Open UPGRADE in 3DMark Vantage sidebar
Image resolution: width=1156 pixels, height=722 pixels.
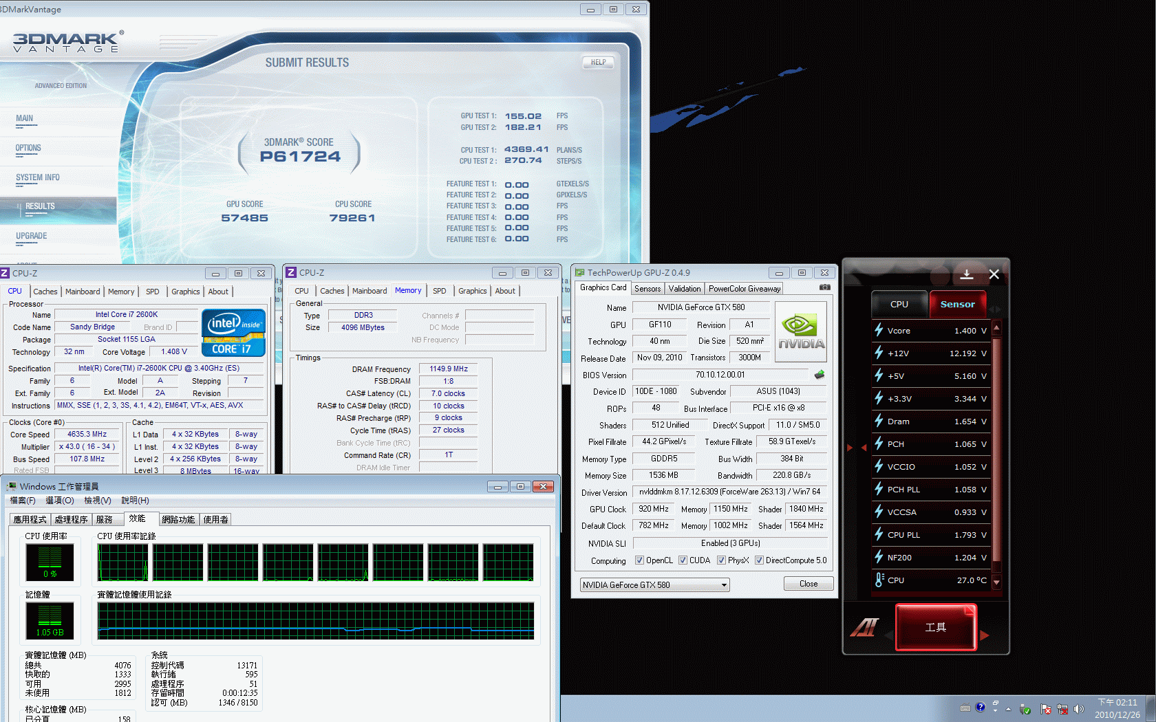click(32, 237)
